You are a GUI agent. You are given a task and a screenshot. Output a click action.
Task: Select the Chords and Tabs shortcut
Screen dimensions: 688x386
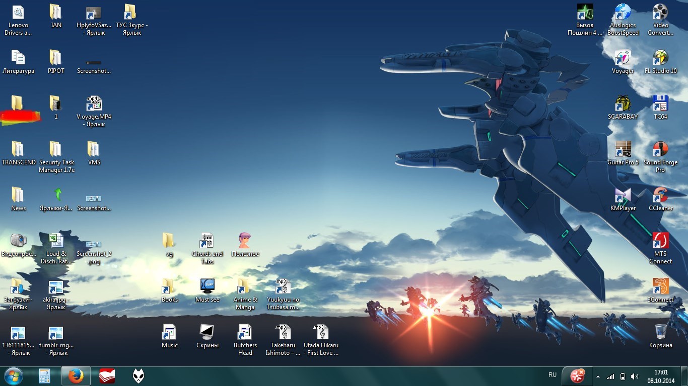207,241
